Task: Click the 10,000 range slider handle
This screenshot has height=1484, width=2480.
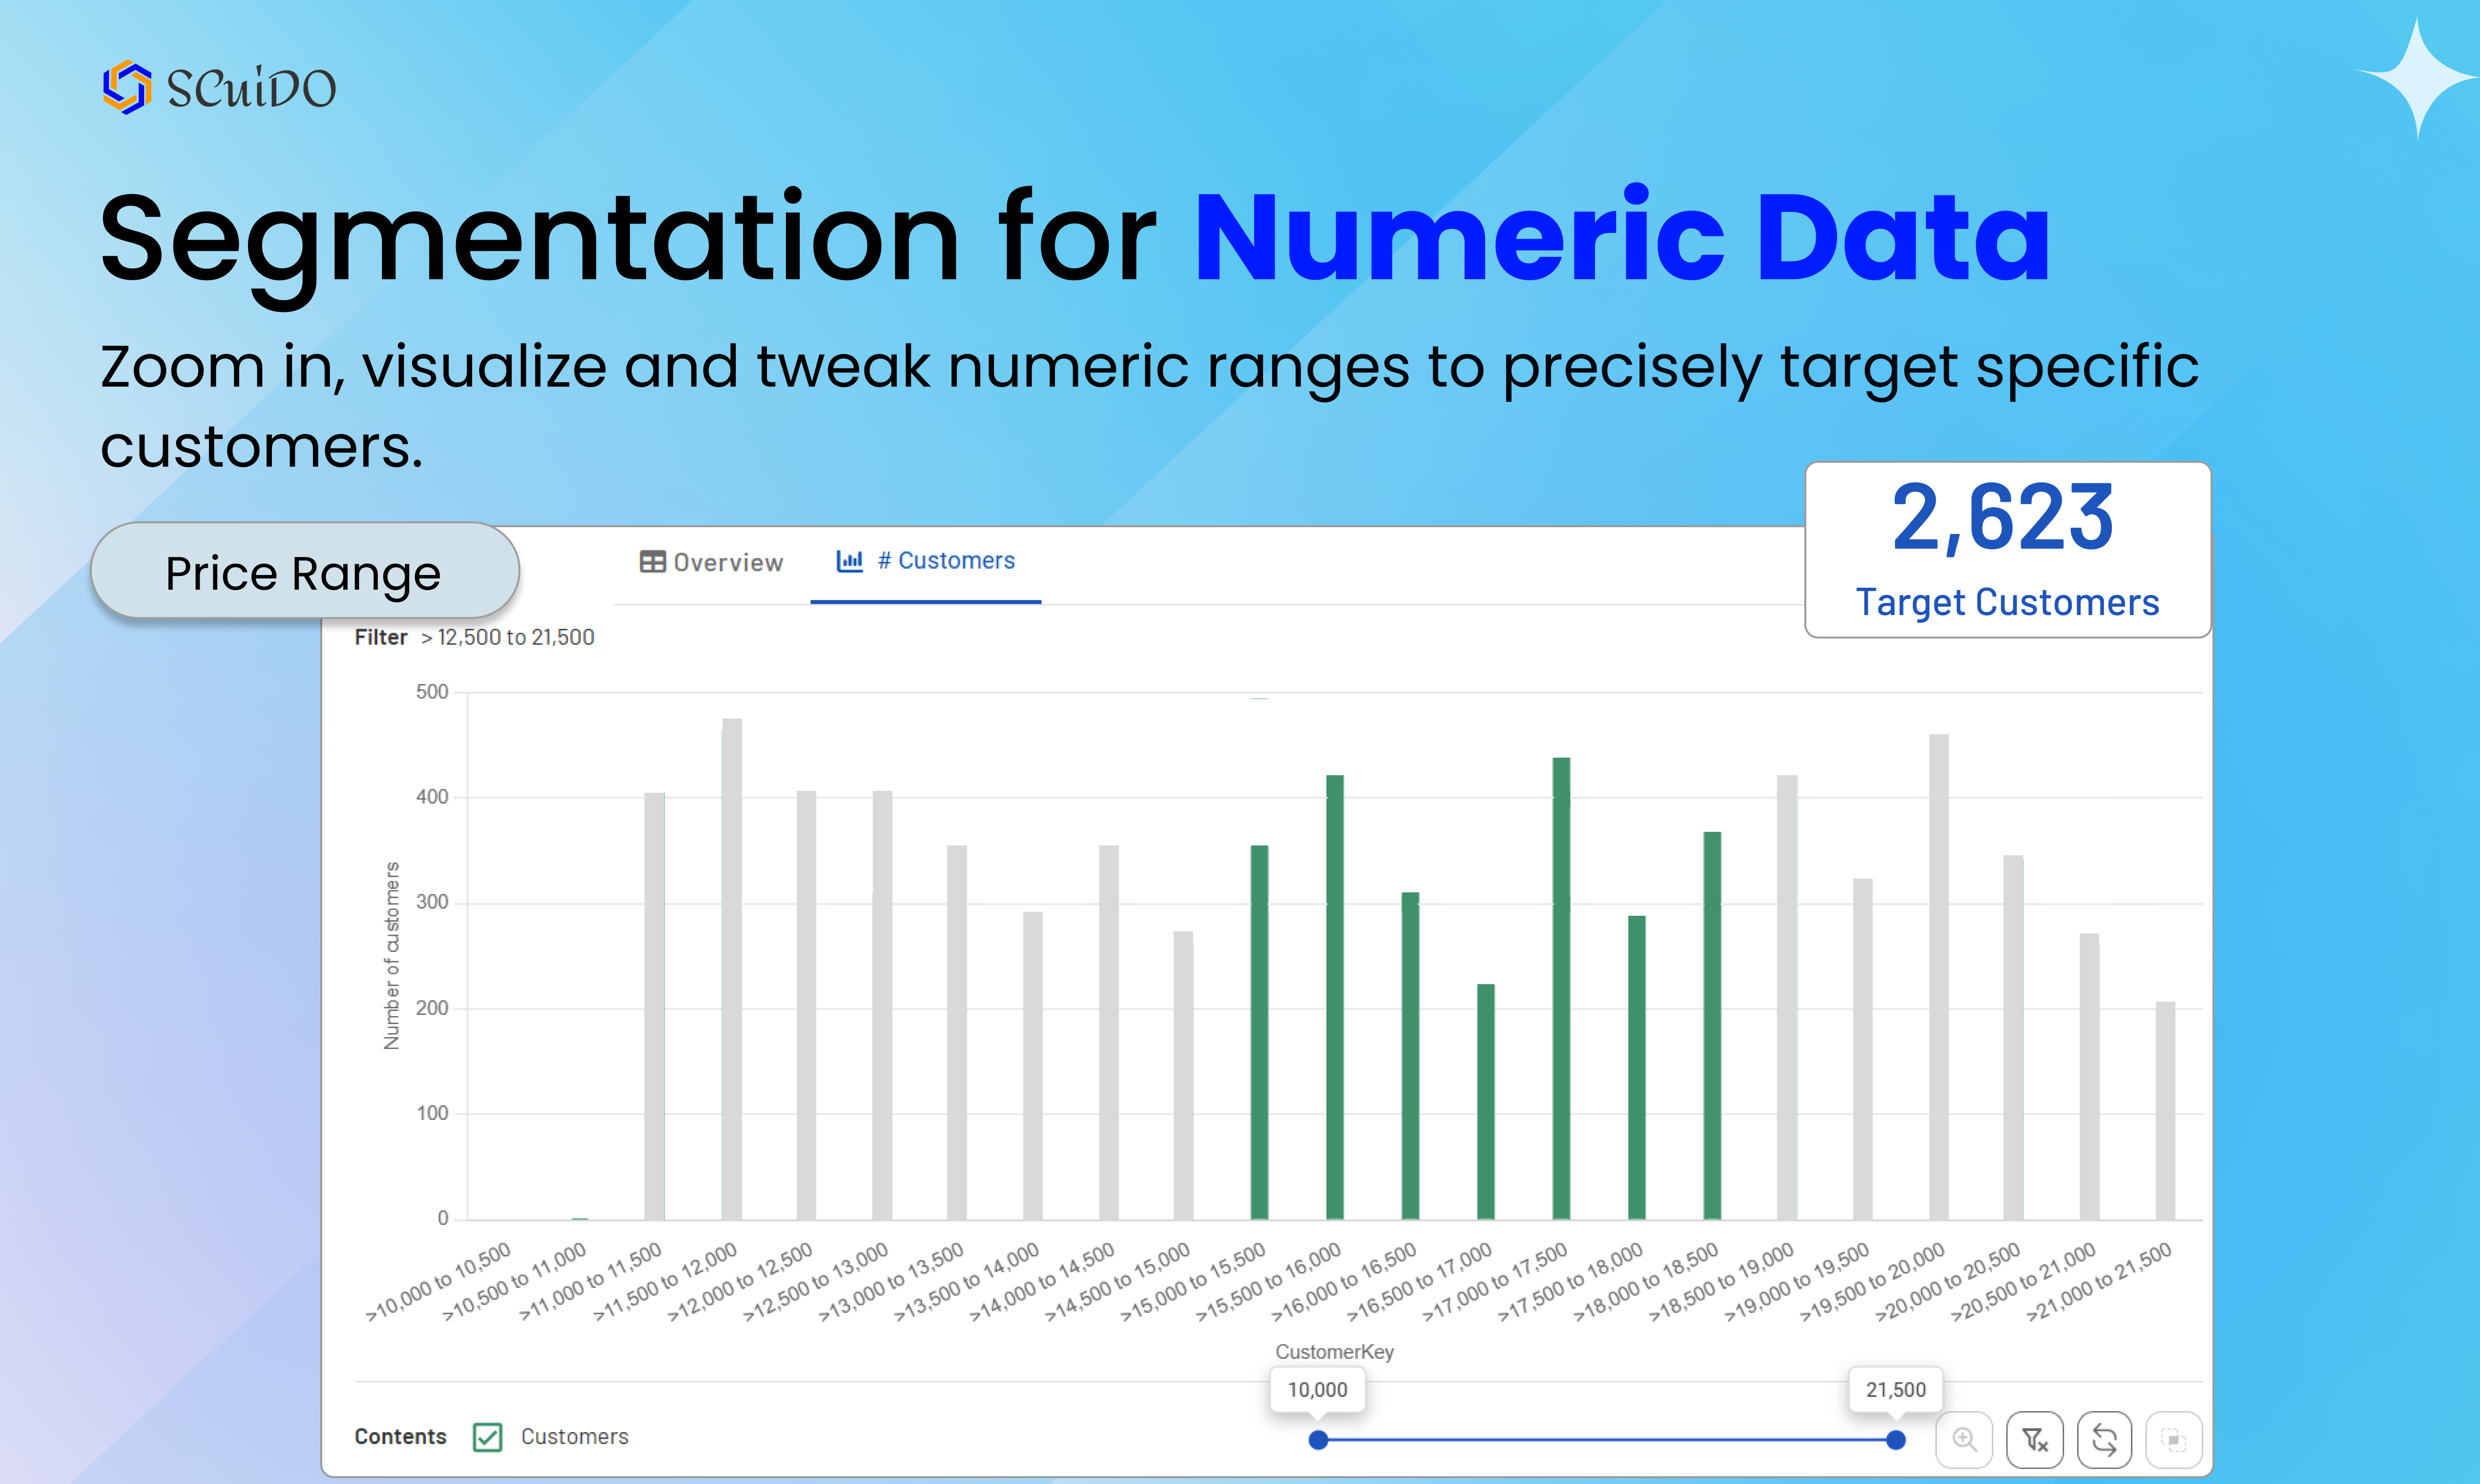Action: coord(1318,1440)
